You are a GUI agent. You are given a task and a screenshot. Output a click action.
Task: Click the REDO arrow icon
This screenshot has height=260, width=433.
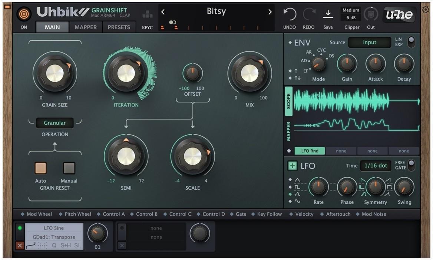[309, 14]
